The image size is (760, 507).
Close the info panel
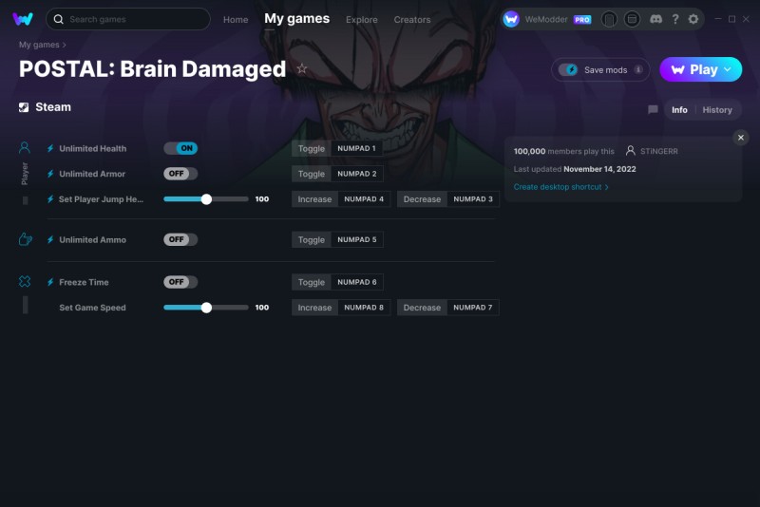pos(741,138)
